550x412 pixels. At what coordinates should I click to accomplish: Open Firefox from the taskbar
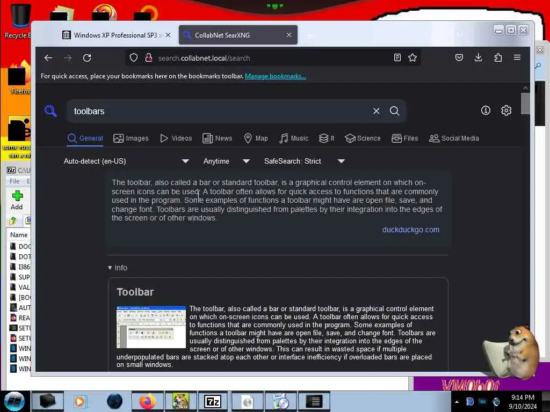[147, 401]
